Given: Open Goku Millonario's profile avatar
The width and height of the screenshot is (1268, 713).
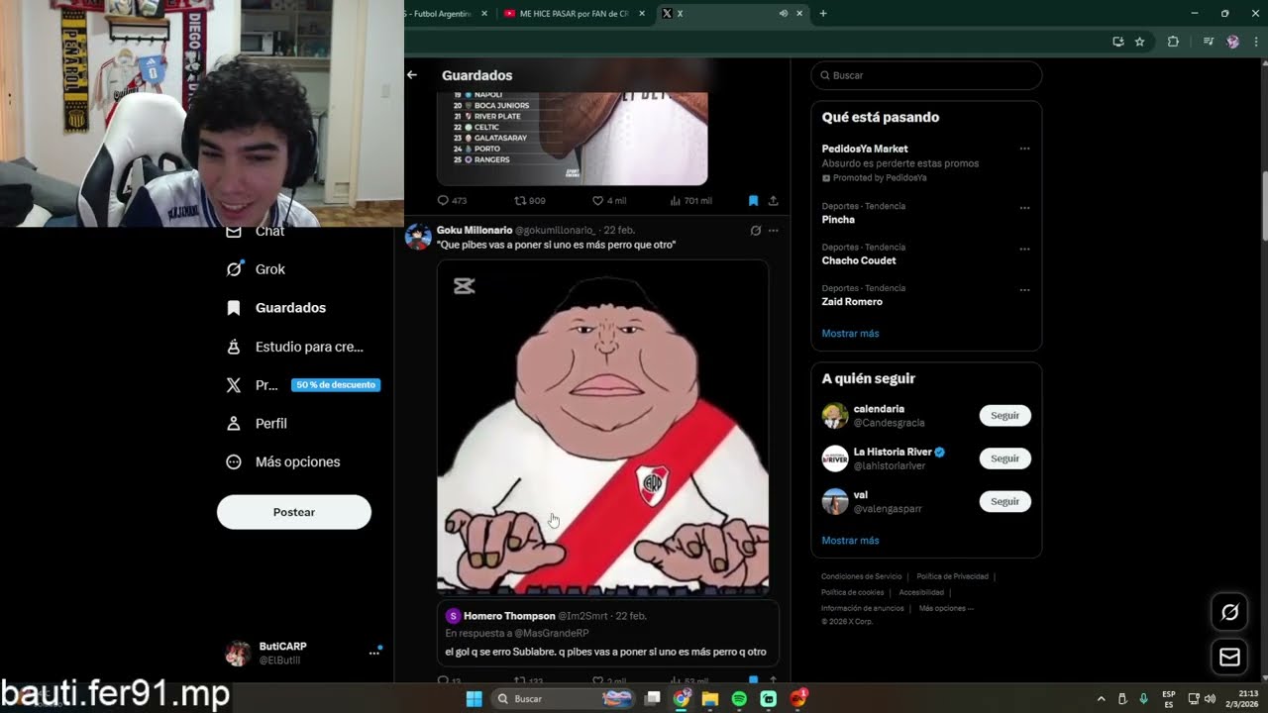Looking at the screenshot, I should click(418, 236).
